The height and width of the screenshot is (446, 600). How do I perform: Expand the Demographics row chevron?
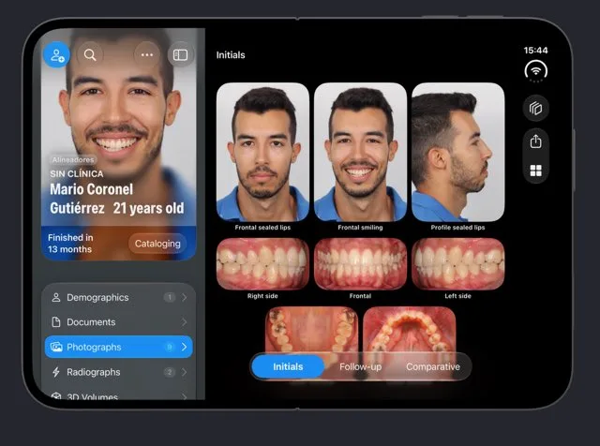click(x=185, y=297)
